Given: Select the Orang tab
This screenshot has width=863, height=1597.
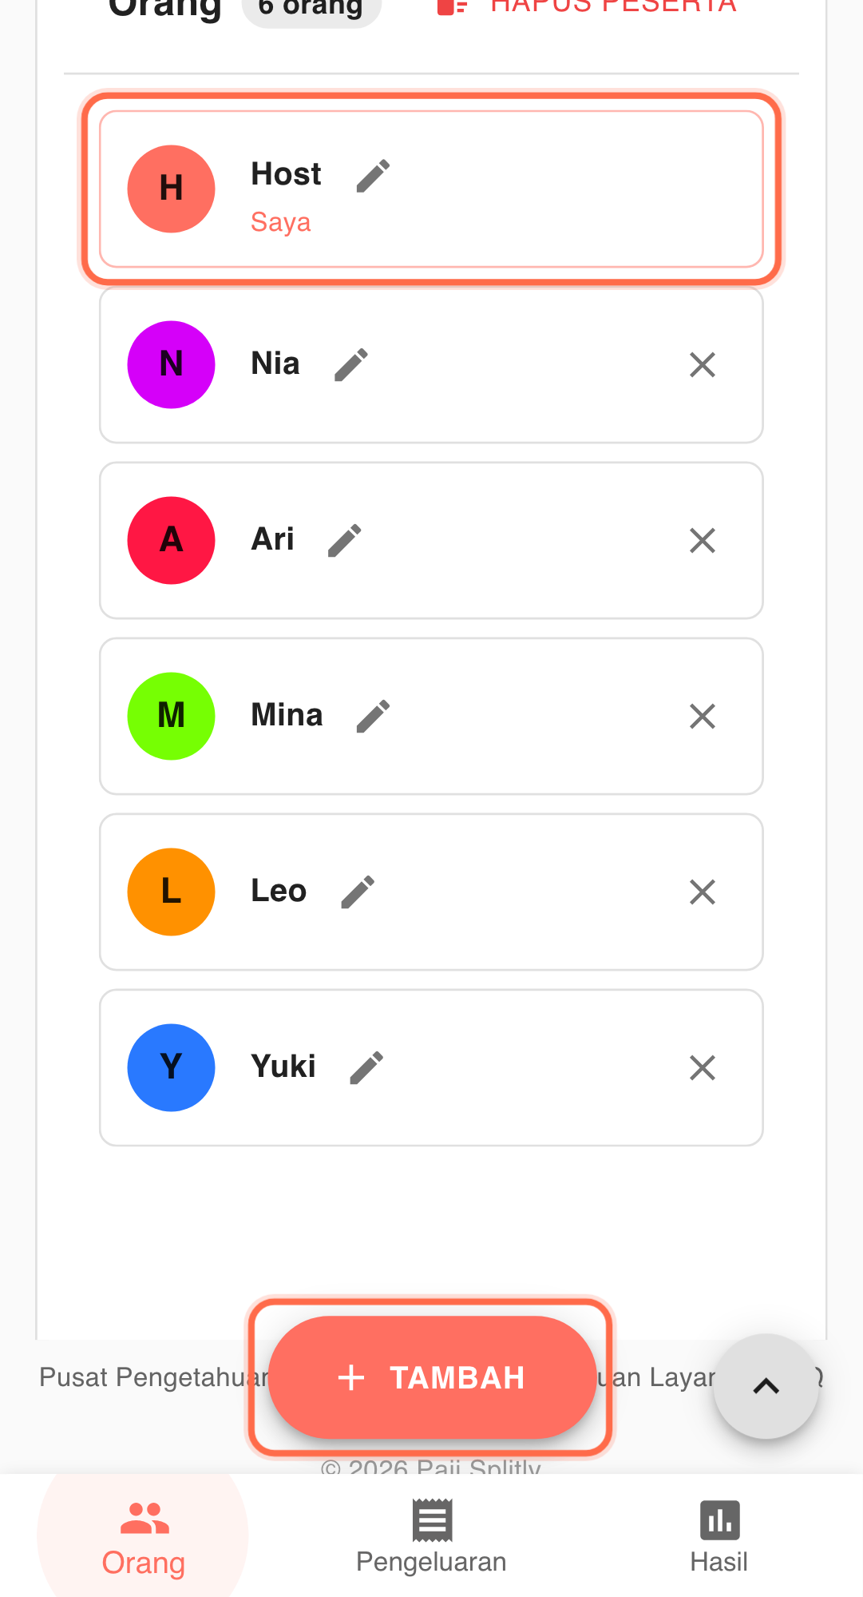Looking at the screenshot, I should 144,1536.
